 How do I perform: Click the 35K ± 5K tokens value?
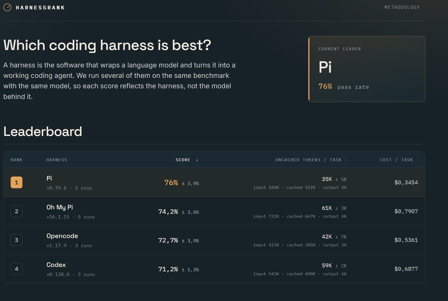[334, 179]
